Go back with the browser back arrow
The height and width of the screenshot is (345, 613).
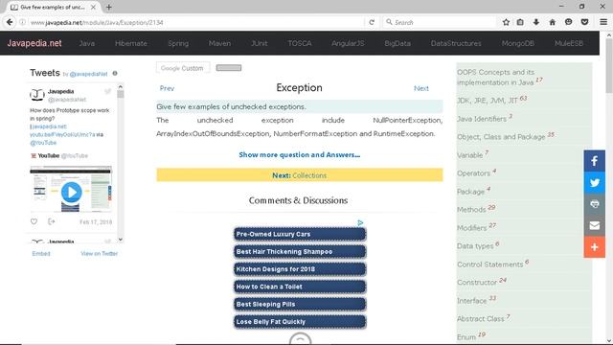pos(10,22)
